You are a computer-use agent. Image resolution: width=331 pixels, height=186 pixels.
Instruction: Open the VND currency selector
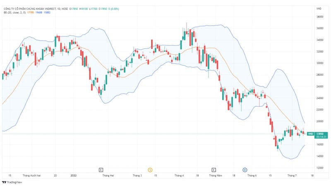[x=319, y=9]
